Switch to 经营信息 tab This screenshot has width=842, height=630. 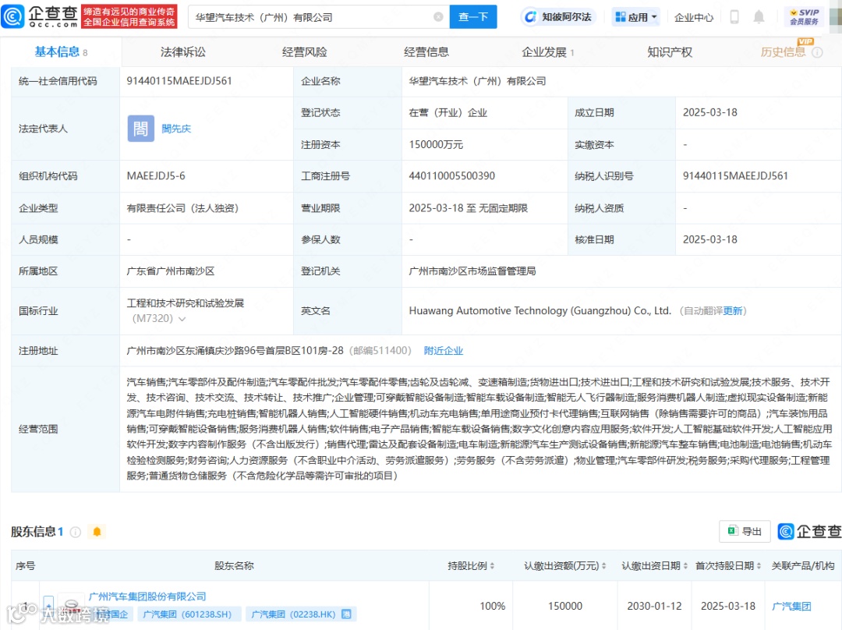[426, 52]
